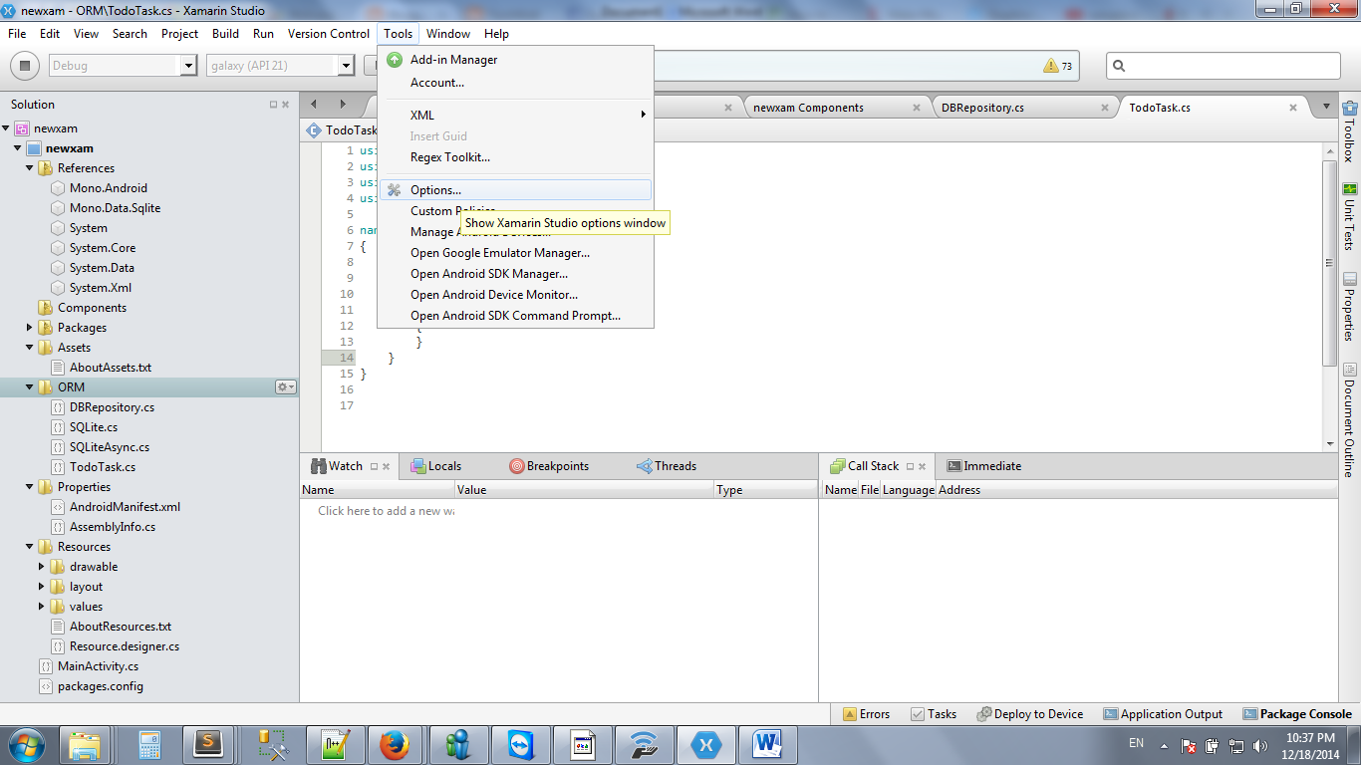Open the Package Console pad
1361x765 pixels.
[x=1297, y=714]
